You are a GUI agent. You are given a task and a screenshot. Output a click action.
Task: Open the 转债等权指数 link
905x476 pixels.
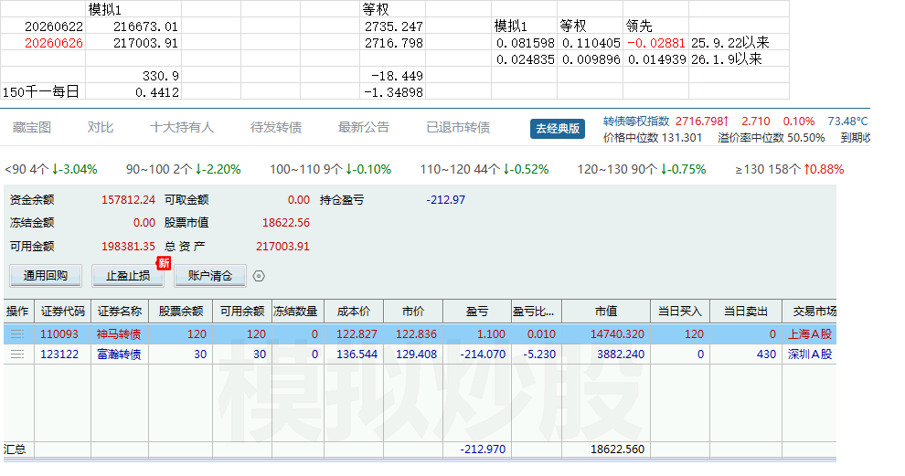tap(636, 122)
